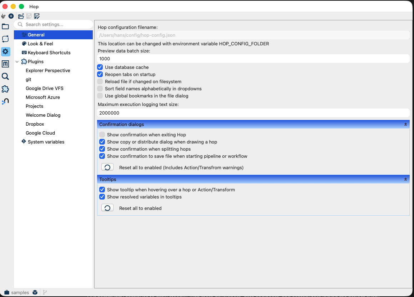Click the Open file folder icon in toolbar
The image size is (414, 297).
tap(21, 16)
